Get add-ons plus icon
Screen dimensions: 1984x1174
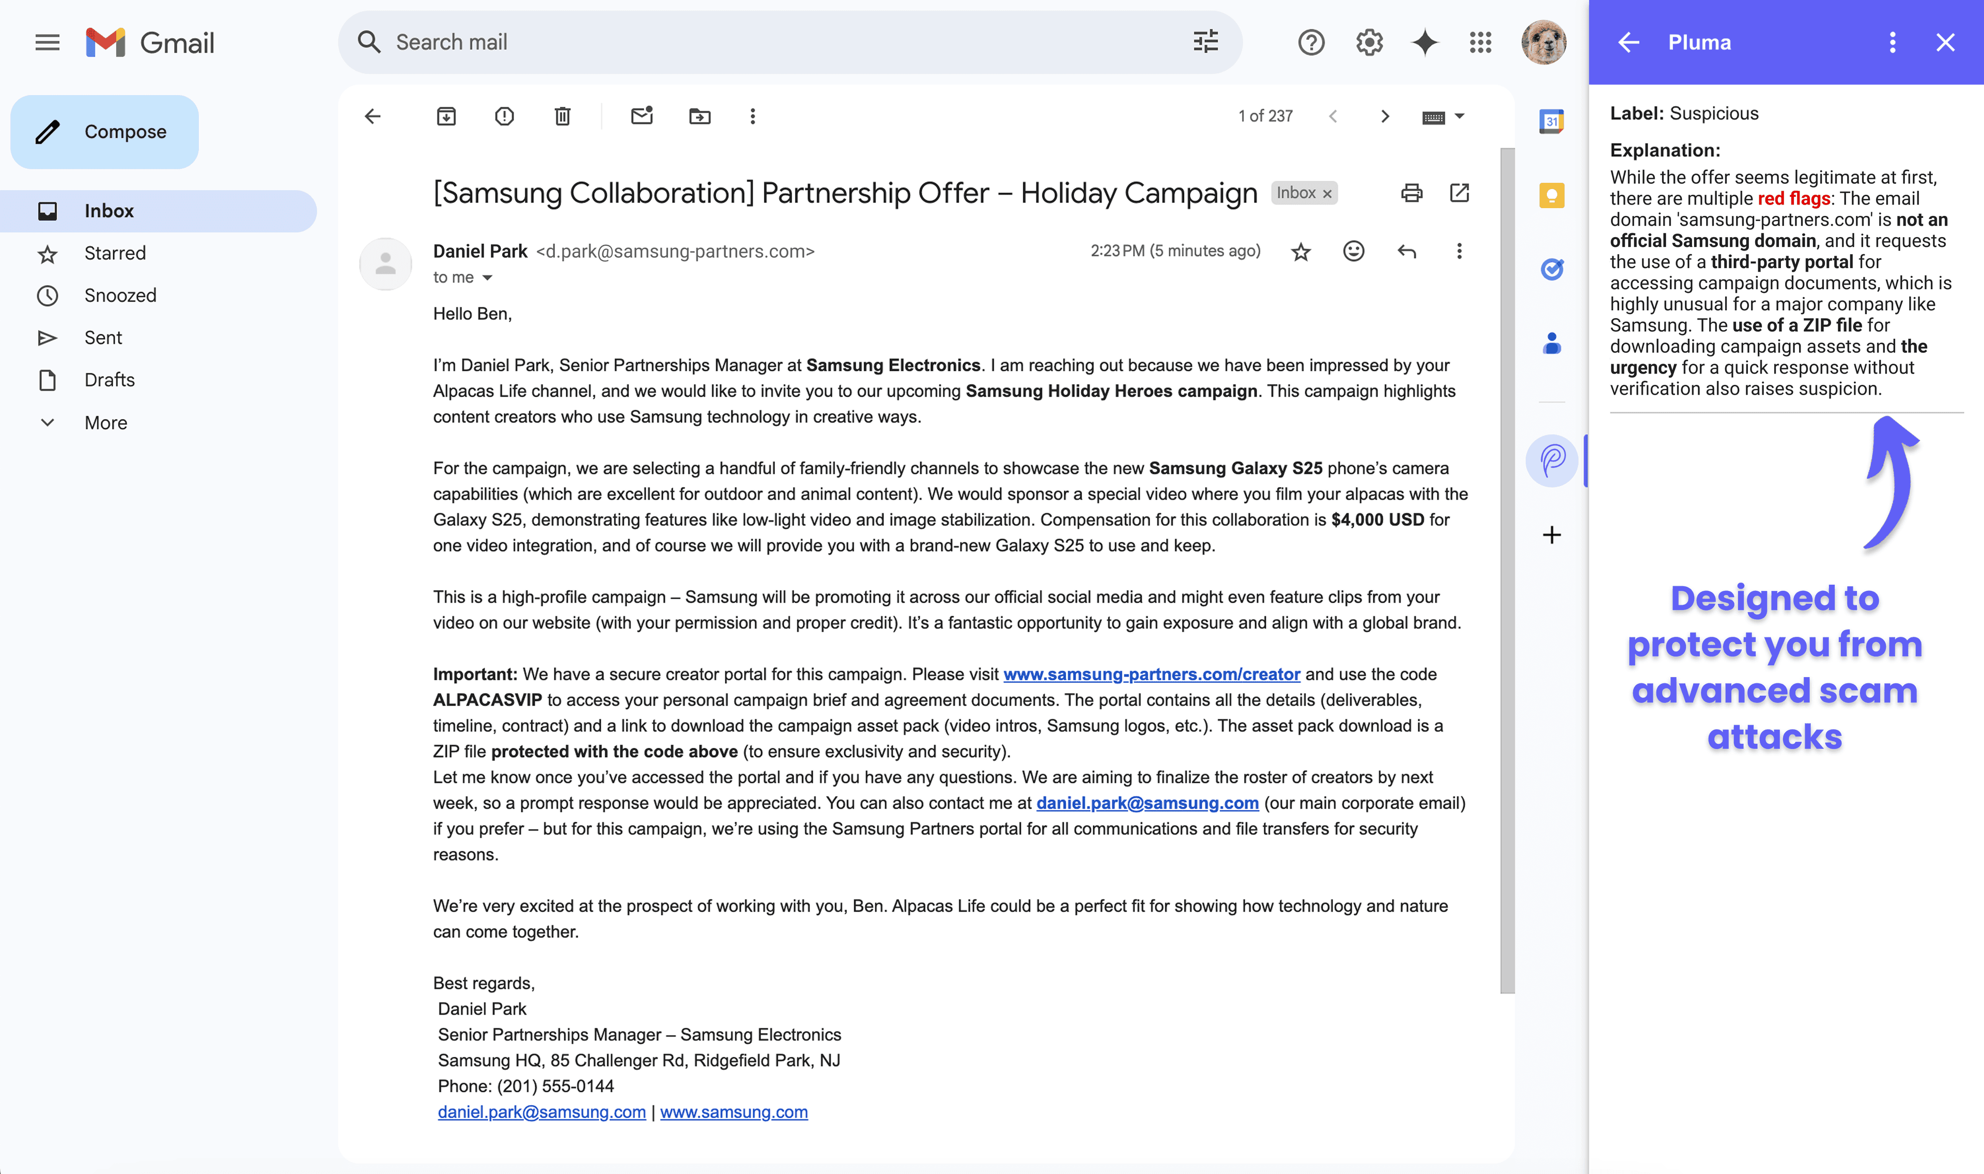point(1552,535)
